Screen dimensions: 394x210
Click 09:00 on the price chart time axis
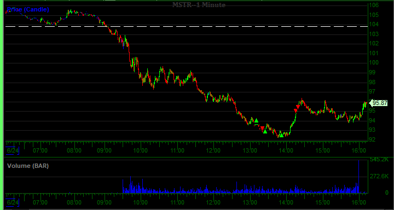coord(105,151)
